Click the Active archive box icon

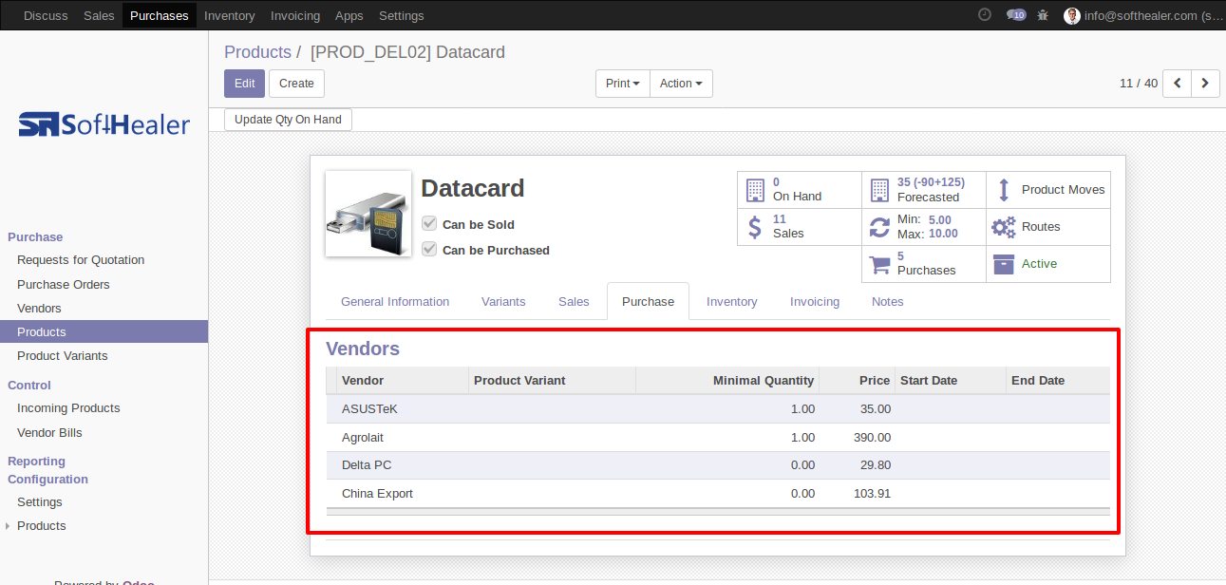pos(1004,264)
